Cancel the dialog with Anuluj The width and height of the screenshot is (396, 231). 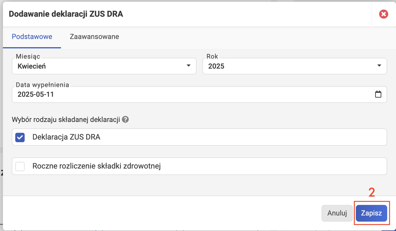[337, 213]
